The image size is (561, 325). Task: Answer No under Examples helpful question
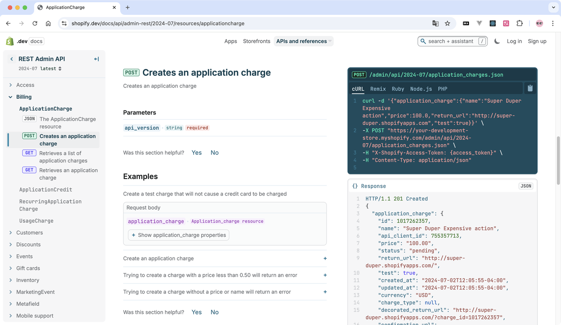[x=214, y=312]
